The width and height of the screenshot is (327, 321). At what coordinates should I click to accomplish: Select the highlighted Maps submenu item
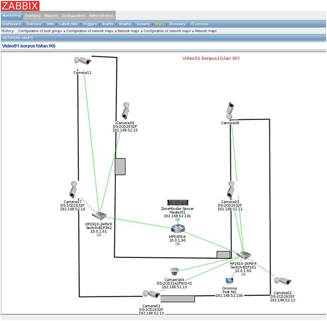click(159, 24)
